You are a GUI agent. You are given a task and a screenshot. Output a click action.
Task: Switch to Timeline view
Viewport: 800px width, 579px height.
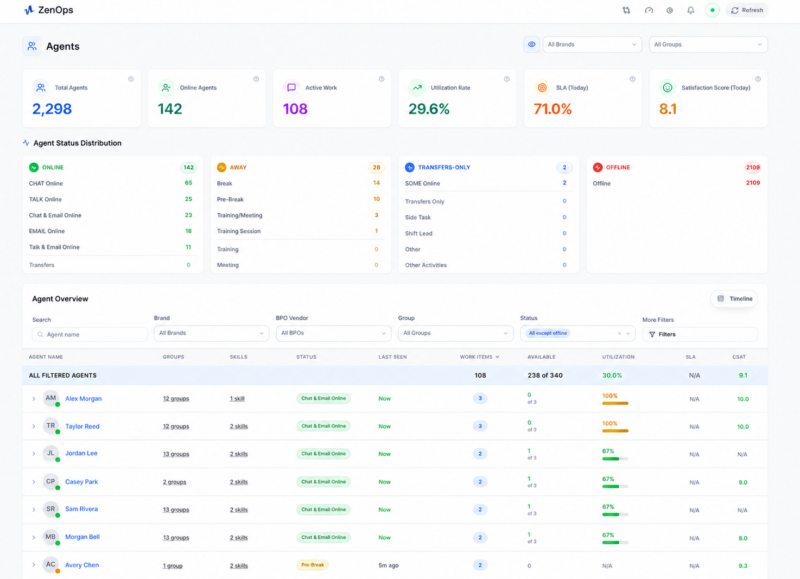734,299
